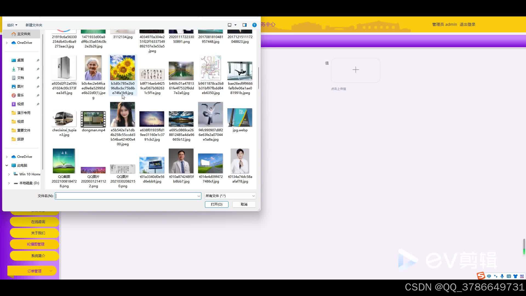This screenshot has height=296, width=526.
Task: Open the 所有文件 (*.*) type dropdown
Action: click(230, 196)
